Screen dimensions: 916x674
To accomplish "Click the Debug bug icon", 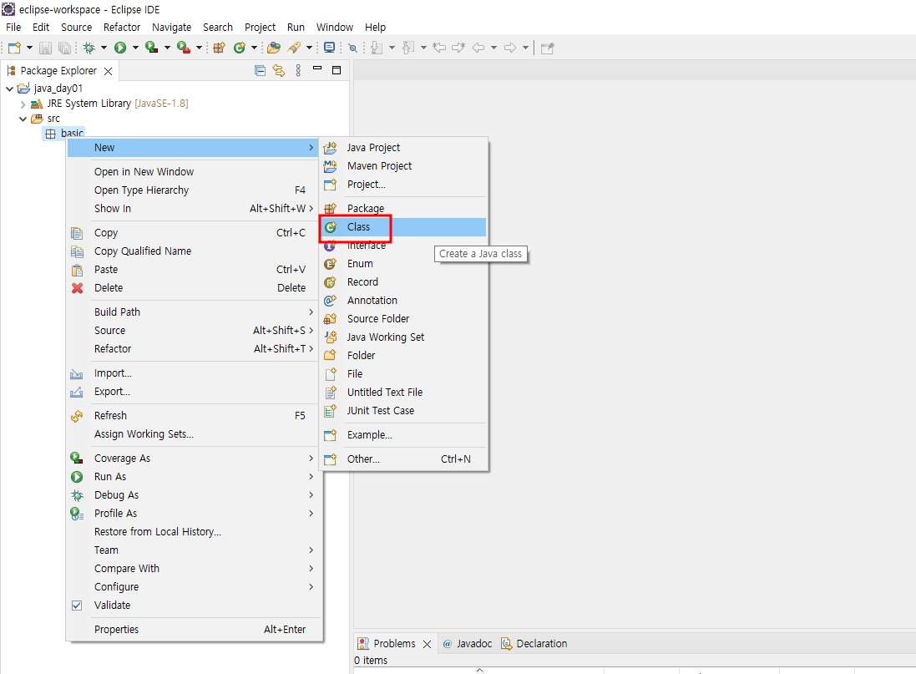I will tap(89, 48).
